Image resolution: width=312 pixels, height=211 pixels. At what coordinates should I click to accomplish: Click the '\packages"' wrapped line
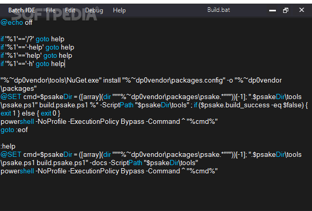pos(19,89)
